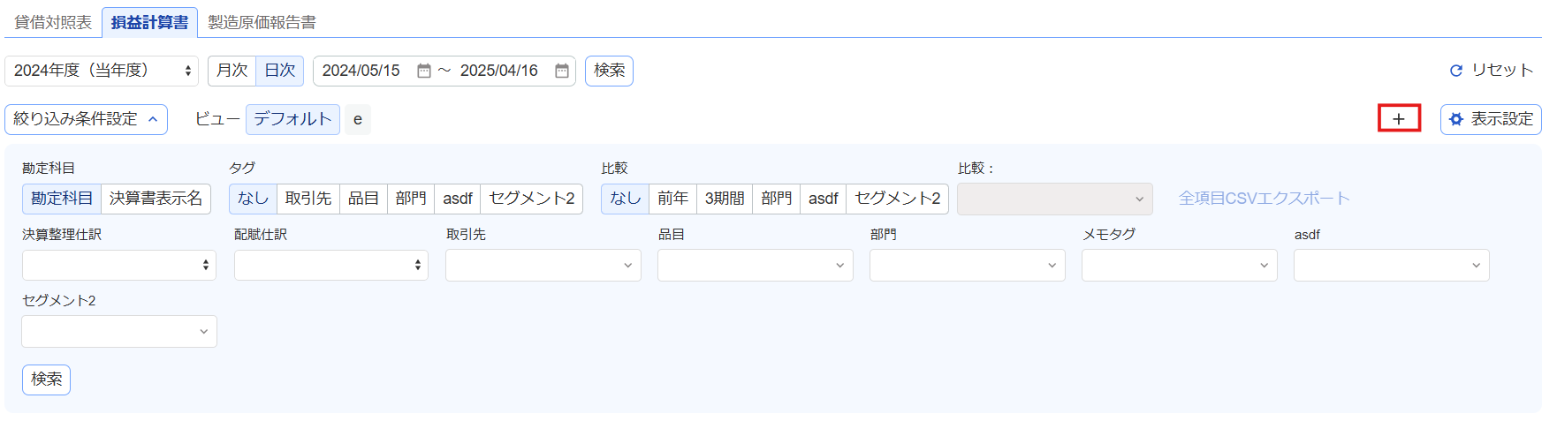Open the 決算整理仕訳 dropdown
This screenshot has height=421, width=1557.
[x=119, y=265]
